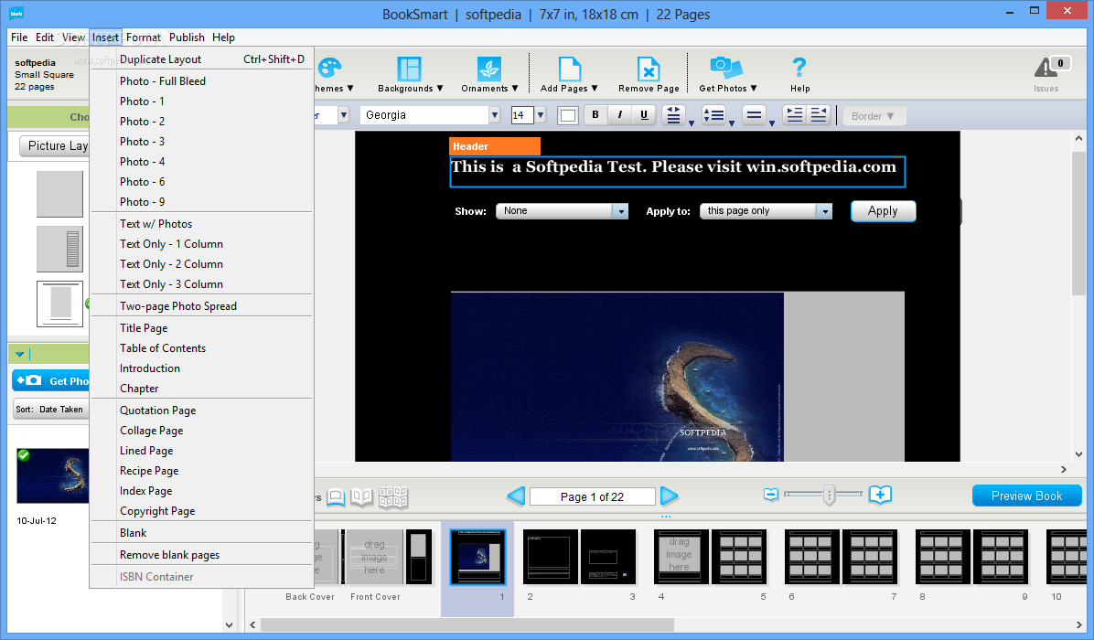Insert Two-page Photo Spread
Viewport: 1094px width, 640px height.
click(201, 306)
